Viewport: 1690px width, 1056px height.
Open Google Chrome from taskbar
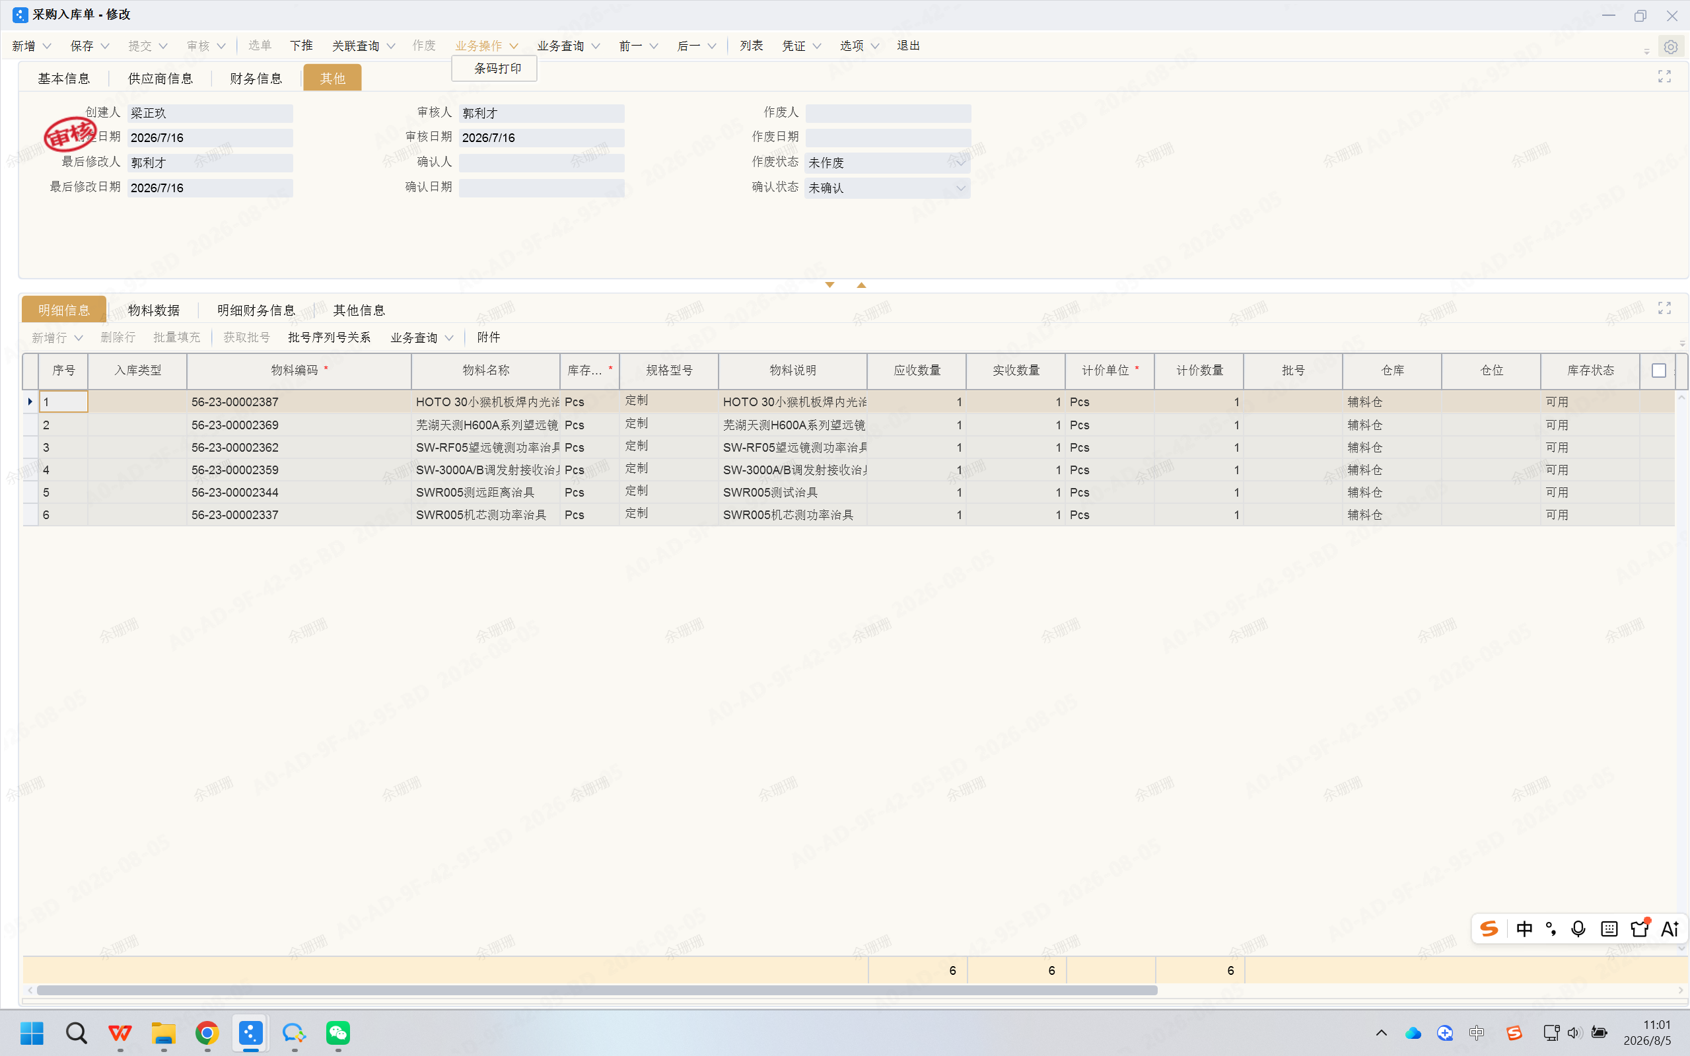[x=207, y=1032]
